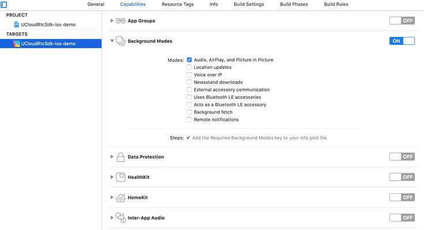Turn off the Background Modes switch
424x230 pixels.
(x=402, y=41)
